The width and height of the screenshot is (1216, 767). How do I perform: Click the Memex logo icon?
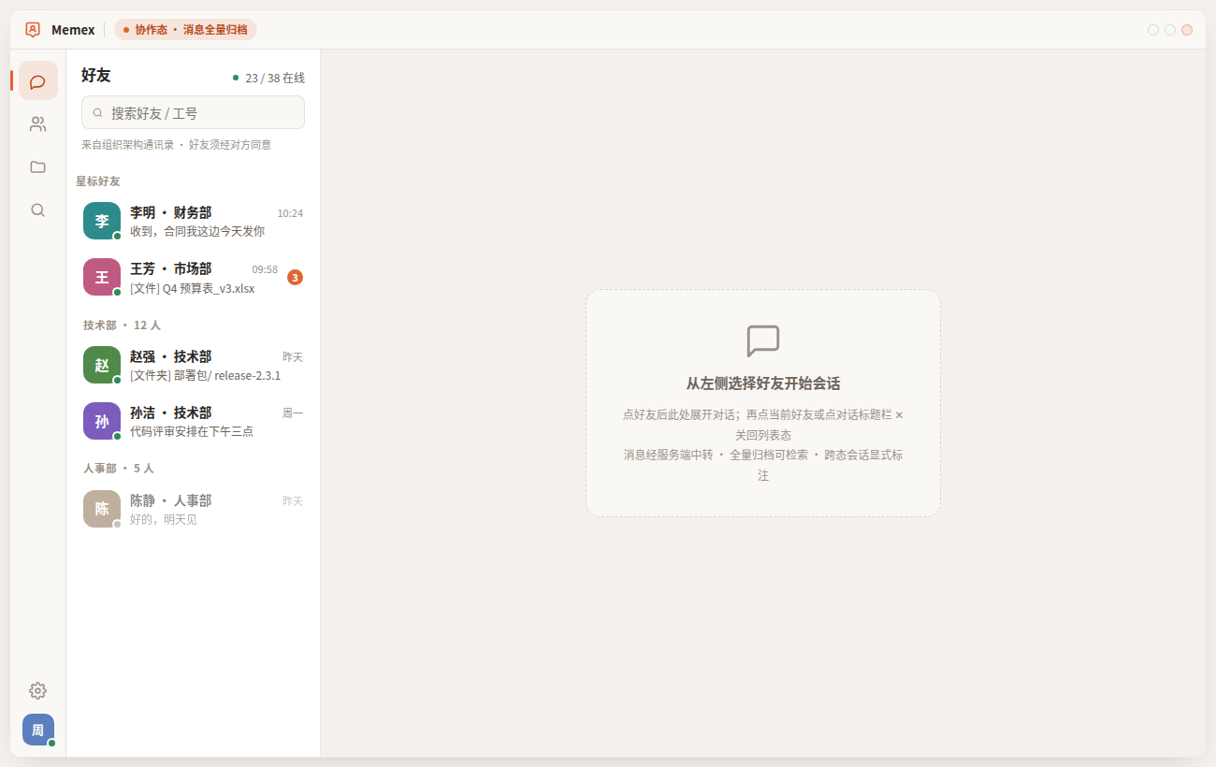(x=33, y=30)
